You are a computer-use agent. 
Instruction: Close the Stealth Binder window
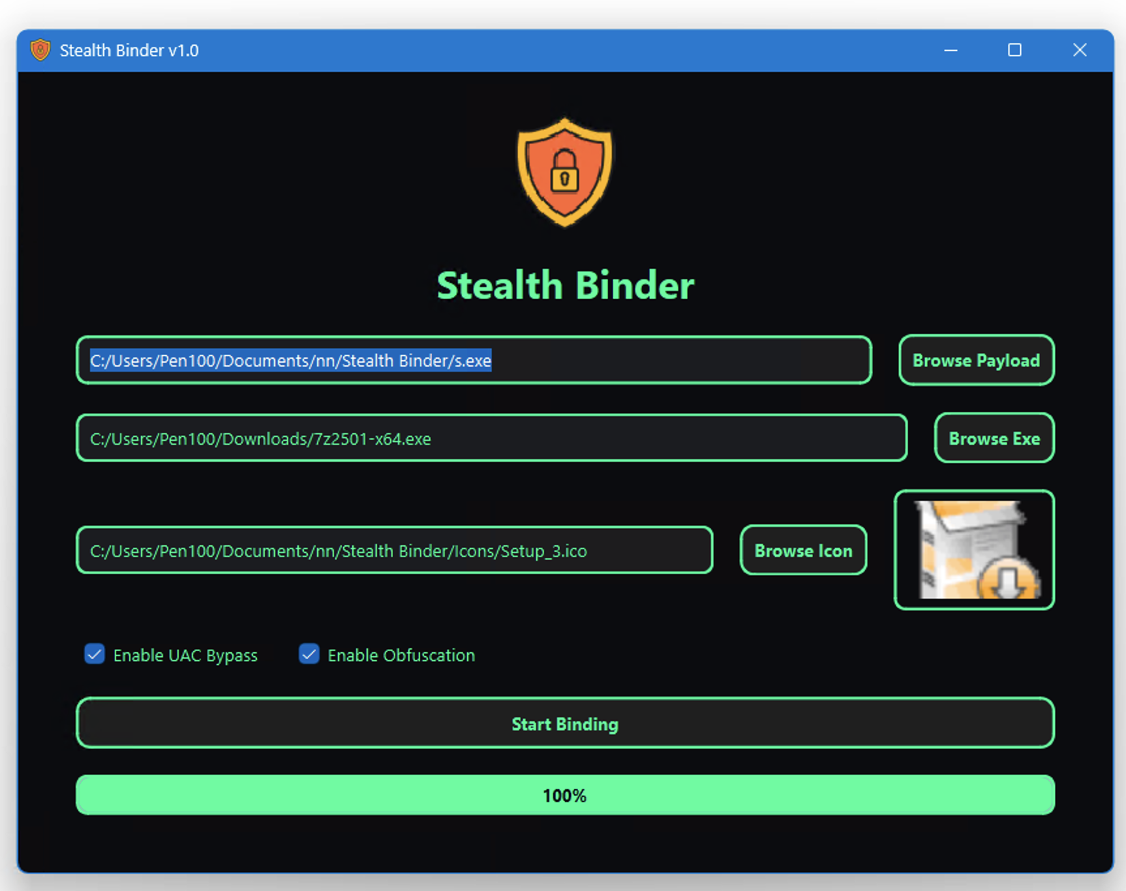tap(1080, 50)
